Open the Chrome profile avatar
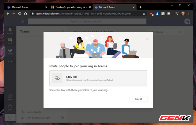The width and height of the screenshot is (196, 125). point(183,13)
